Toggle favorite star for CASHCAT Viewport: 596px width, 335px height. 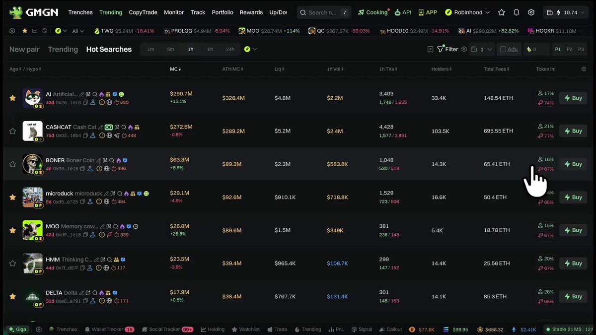(x=13, y=131)
